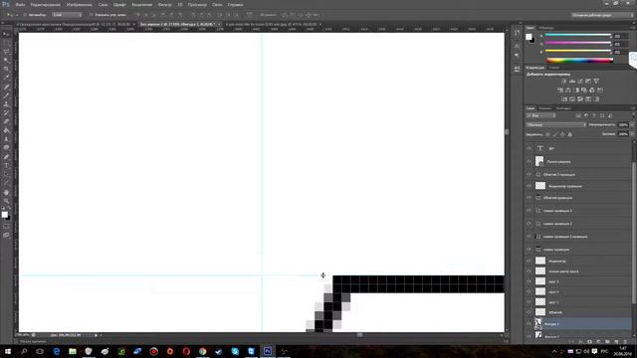Open the Фильтр menu
The image size is (637, 358).
pos(164,4)
